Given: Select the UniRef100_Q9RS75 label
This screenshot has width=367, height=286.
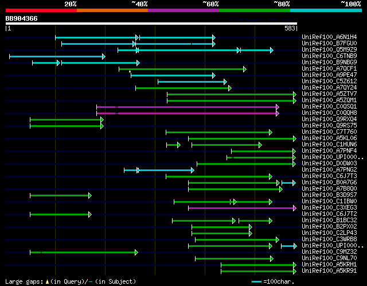Looking at the screenshot, I should (329, 126).
